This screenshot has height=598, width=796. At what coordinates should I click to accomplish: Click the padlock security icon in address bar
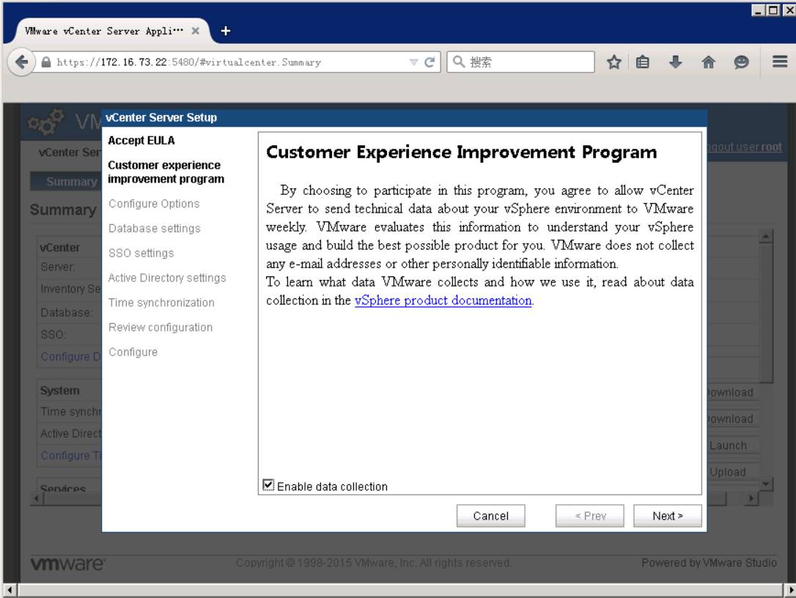pyautogui.click(x=46, y=62)
